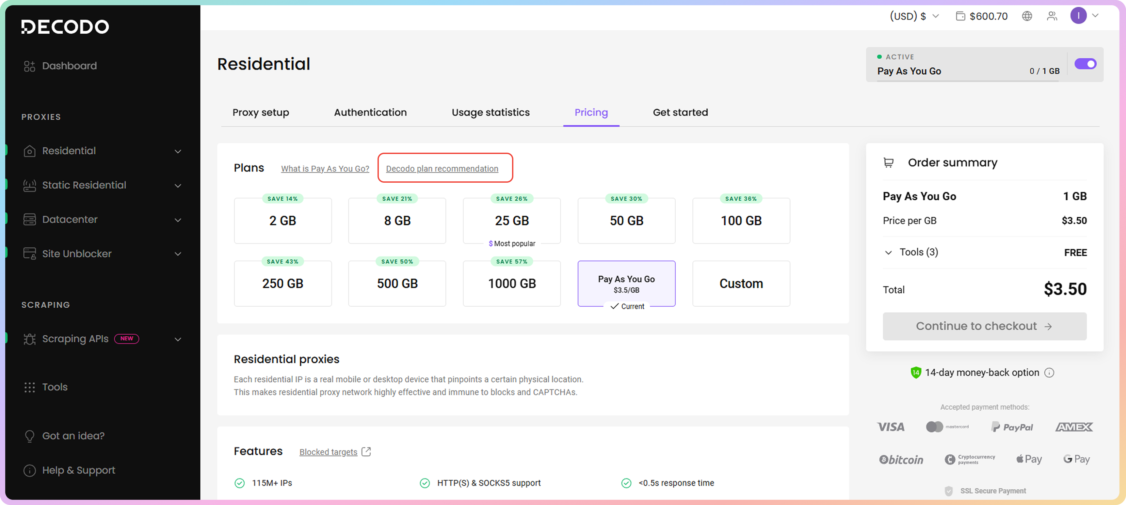
Task: Open the language globe icon
Action: [1027, 16]
